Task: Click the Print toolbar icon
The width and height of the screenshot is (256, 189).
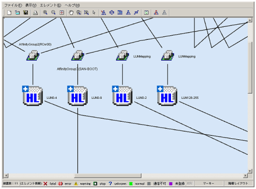Action: (x=35, y=12)
